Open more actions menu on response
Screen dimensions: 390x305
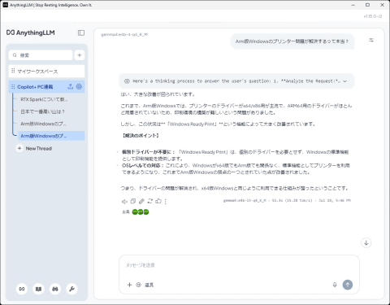166,202
